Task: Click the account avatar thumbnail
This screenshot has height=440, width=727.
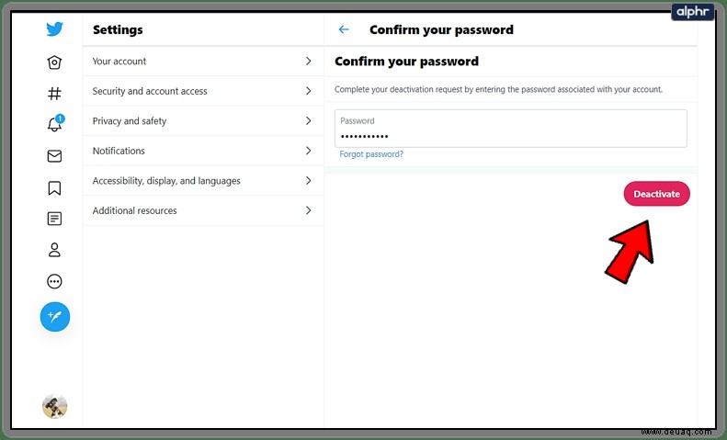Action: [x=55, y=407]
